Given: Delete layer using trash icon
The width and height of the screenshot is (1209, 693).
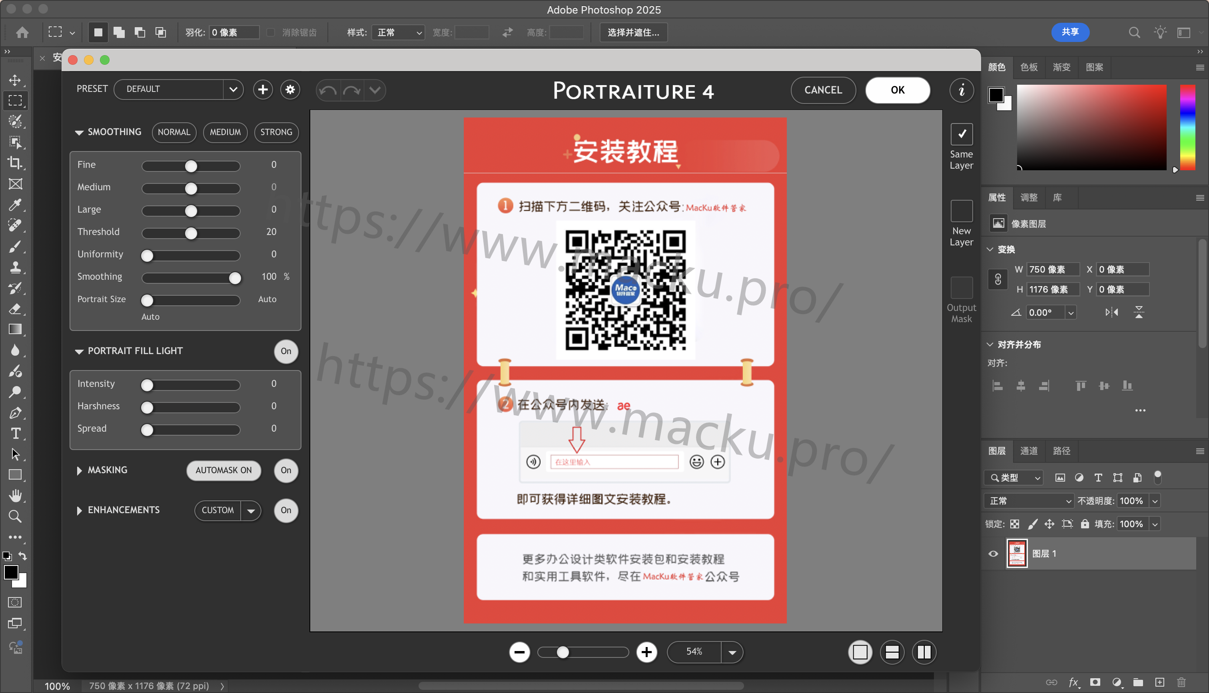Looking at the screenshot, I should 1181,682.
